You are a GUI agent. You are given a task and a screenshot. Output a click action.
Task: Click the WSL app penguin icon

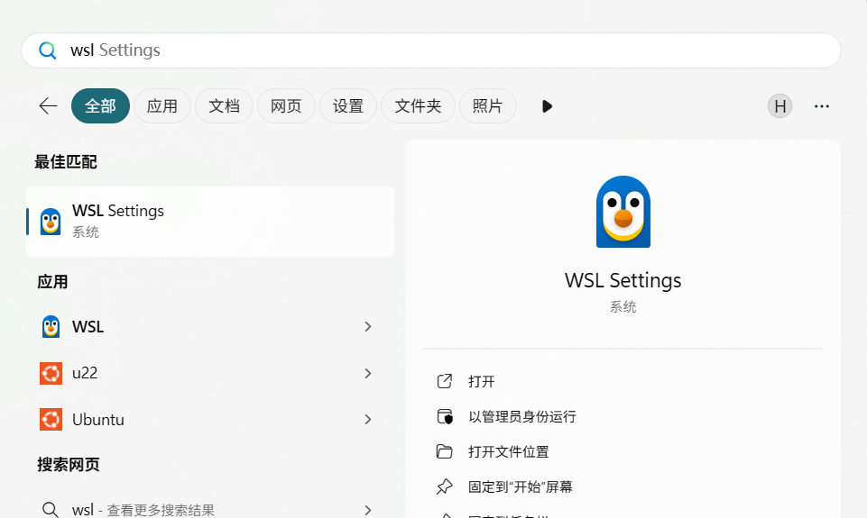51,326
